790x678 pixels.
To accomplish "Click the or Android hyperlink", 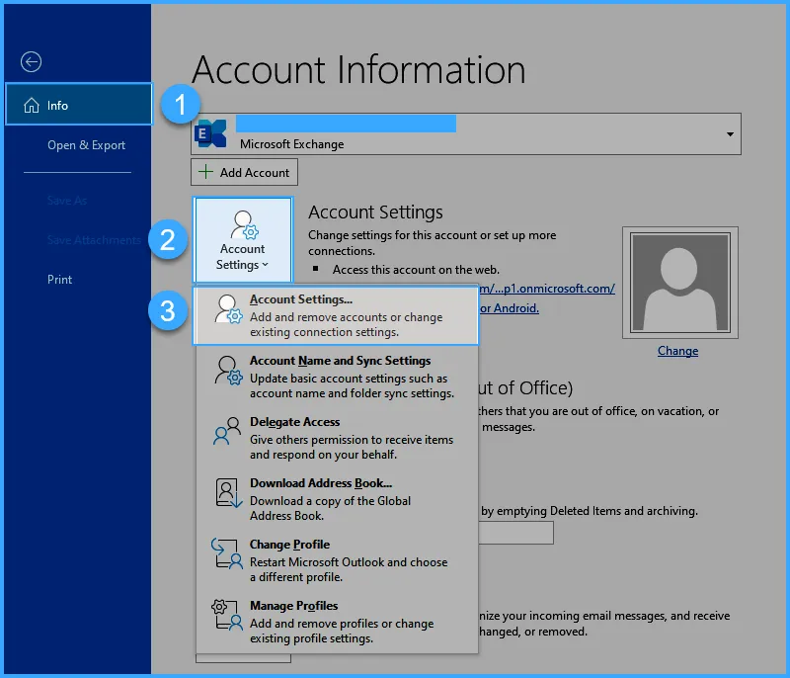I will pyautogui.click(x=508, y=307).
